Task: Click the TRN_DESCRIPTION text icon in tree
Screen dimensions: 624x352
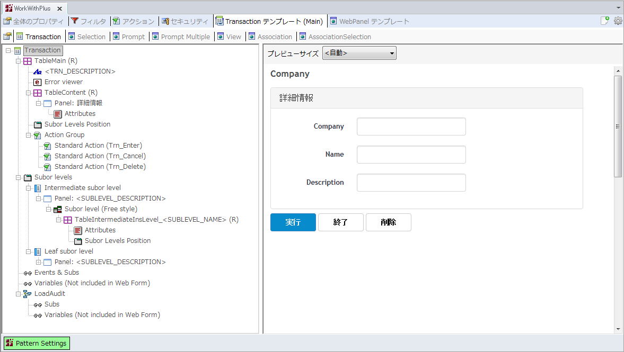Action: (x=38, y=71)
